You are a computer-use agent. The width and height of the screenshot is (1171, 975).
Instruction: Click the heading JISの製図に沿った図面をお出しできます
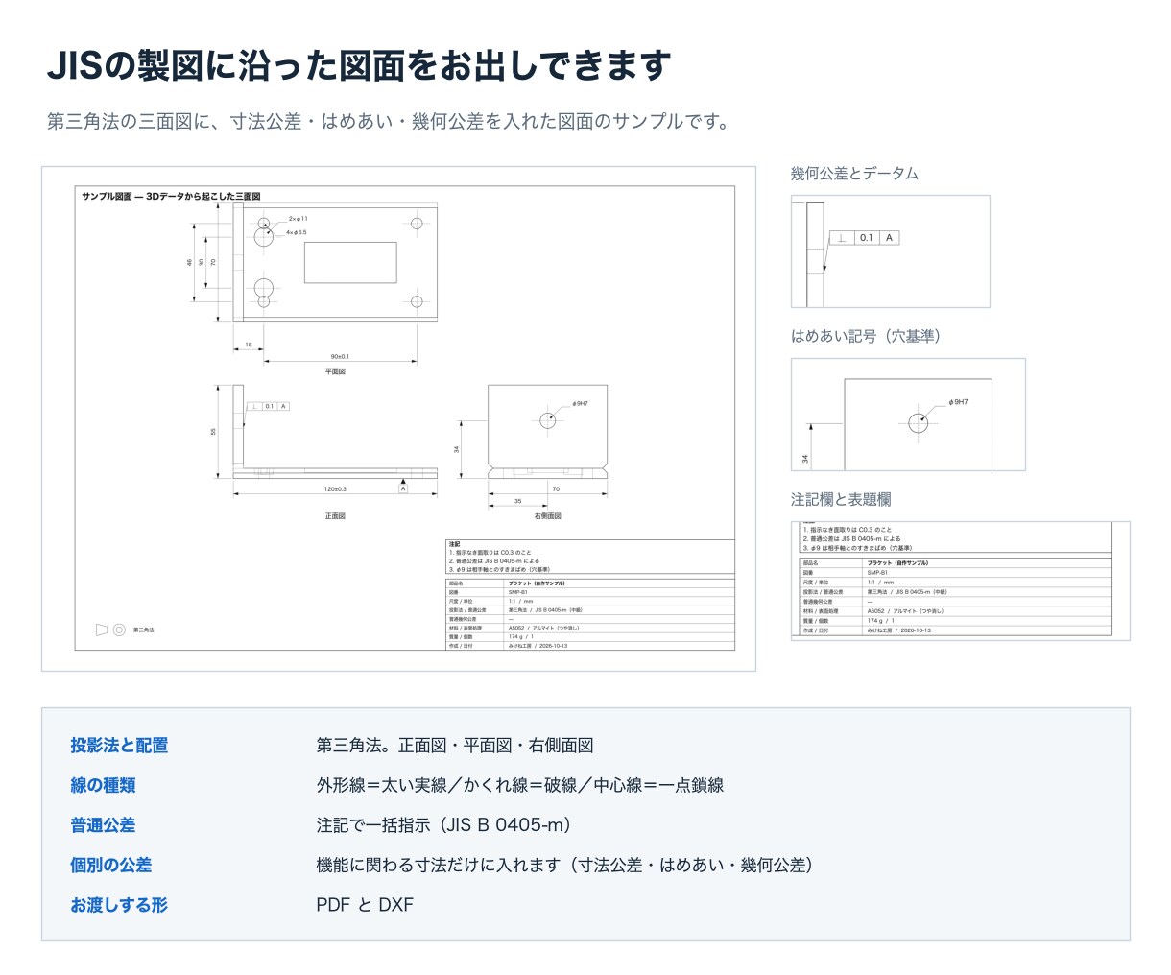pos(359,65)
